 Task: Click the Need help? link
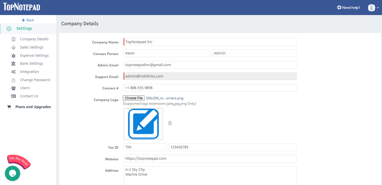(x=351, y=8)
